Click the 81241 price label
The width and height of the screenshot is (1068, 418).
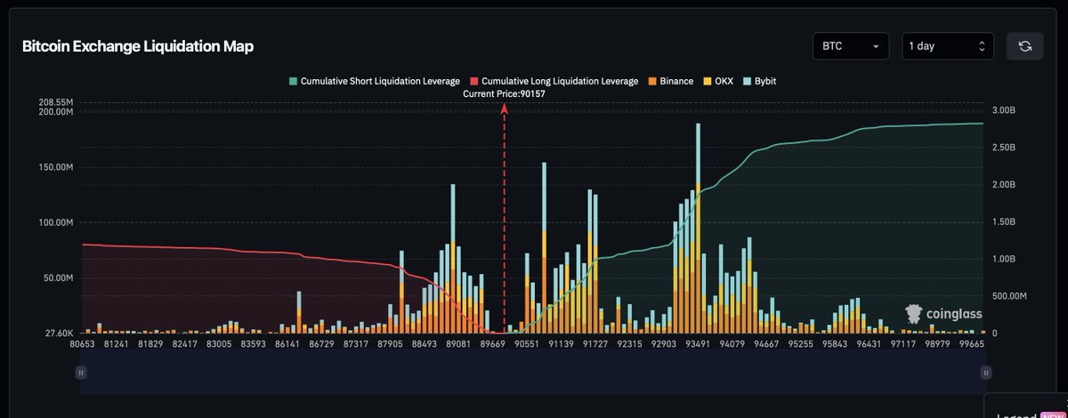pos(117,343)
